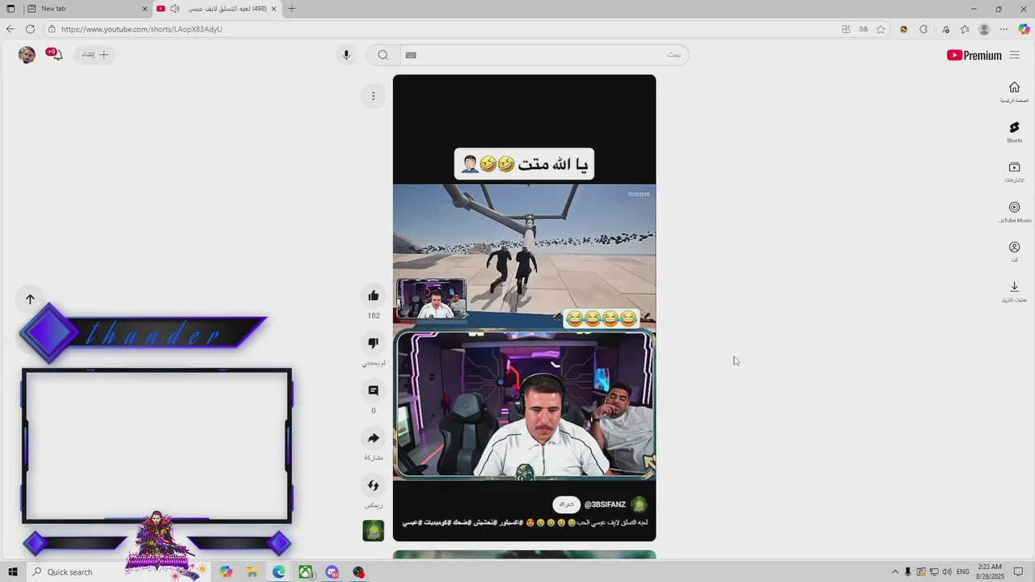1035x582 pixels.
Task: Open the Windows Start menu
Action: (x=13, y=572)
